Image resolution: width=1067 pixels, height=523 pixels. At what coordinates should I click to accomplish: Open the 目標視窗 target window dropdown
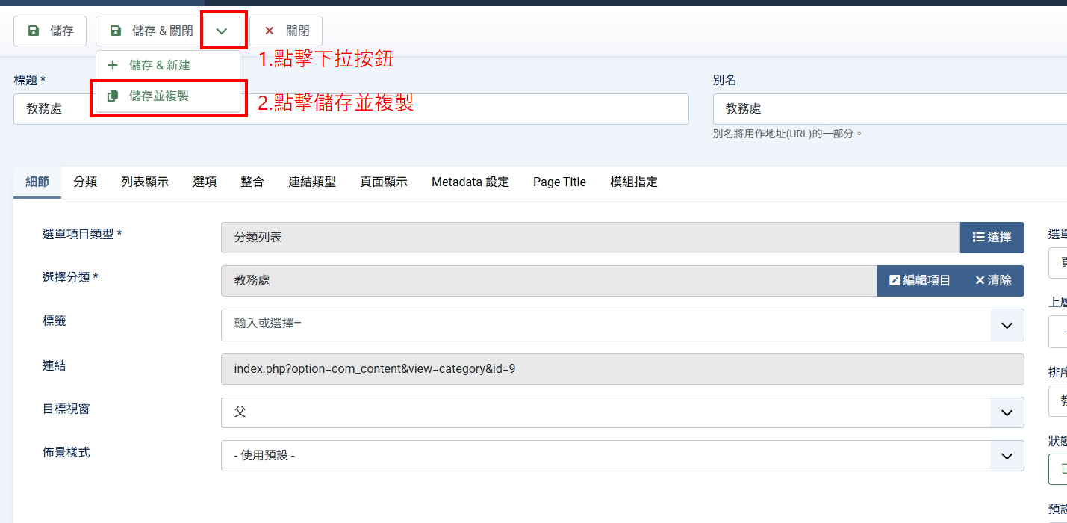coord(1007,412)
